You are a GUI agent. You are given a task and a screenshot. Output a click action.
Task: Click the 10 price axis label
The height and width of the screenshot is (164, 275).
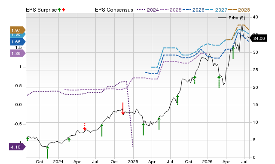pyautogui.click(x=256, y=122)
